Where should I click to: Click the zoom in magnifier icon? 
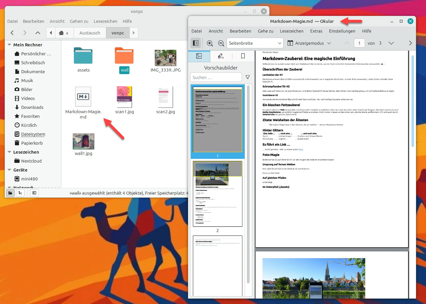pyautogui.click(x=210, y=43)
